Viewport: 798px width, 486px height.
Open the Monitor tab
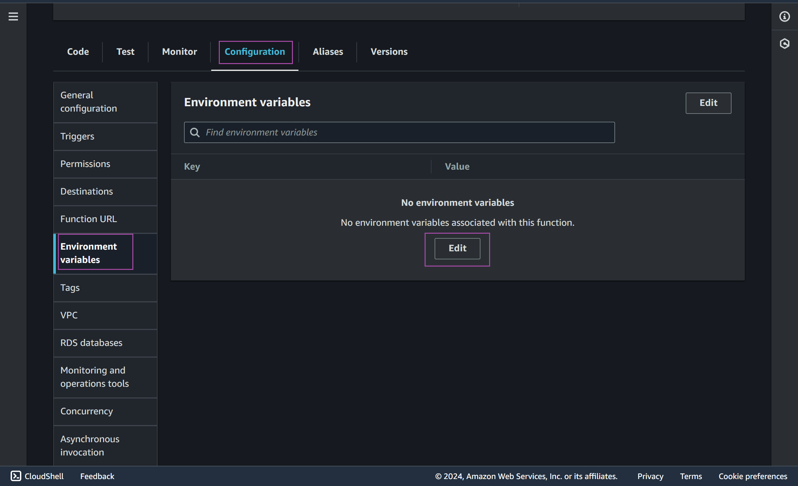coord(179,51)
